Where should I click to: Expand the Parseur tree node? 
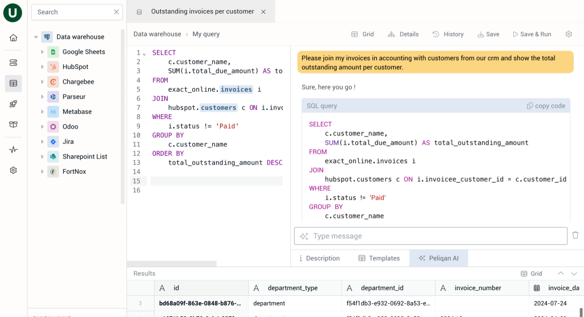click(x=42, y=97)
